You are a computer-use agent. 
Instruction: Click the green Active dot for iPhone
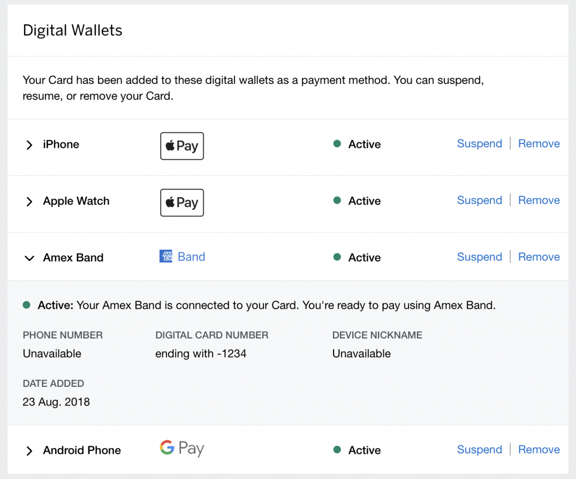[337, 143]
